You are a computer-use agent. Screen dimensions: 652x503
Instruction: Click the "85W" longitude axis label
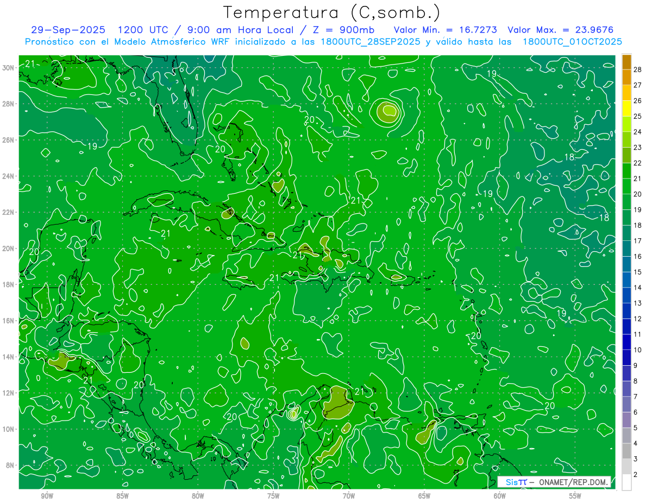coord(122,496)
